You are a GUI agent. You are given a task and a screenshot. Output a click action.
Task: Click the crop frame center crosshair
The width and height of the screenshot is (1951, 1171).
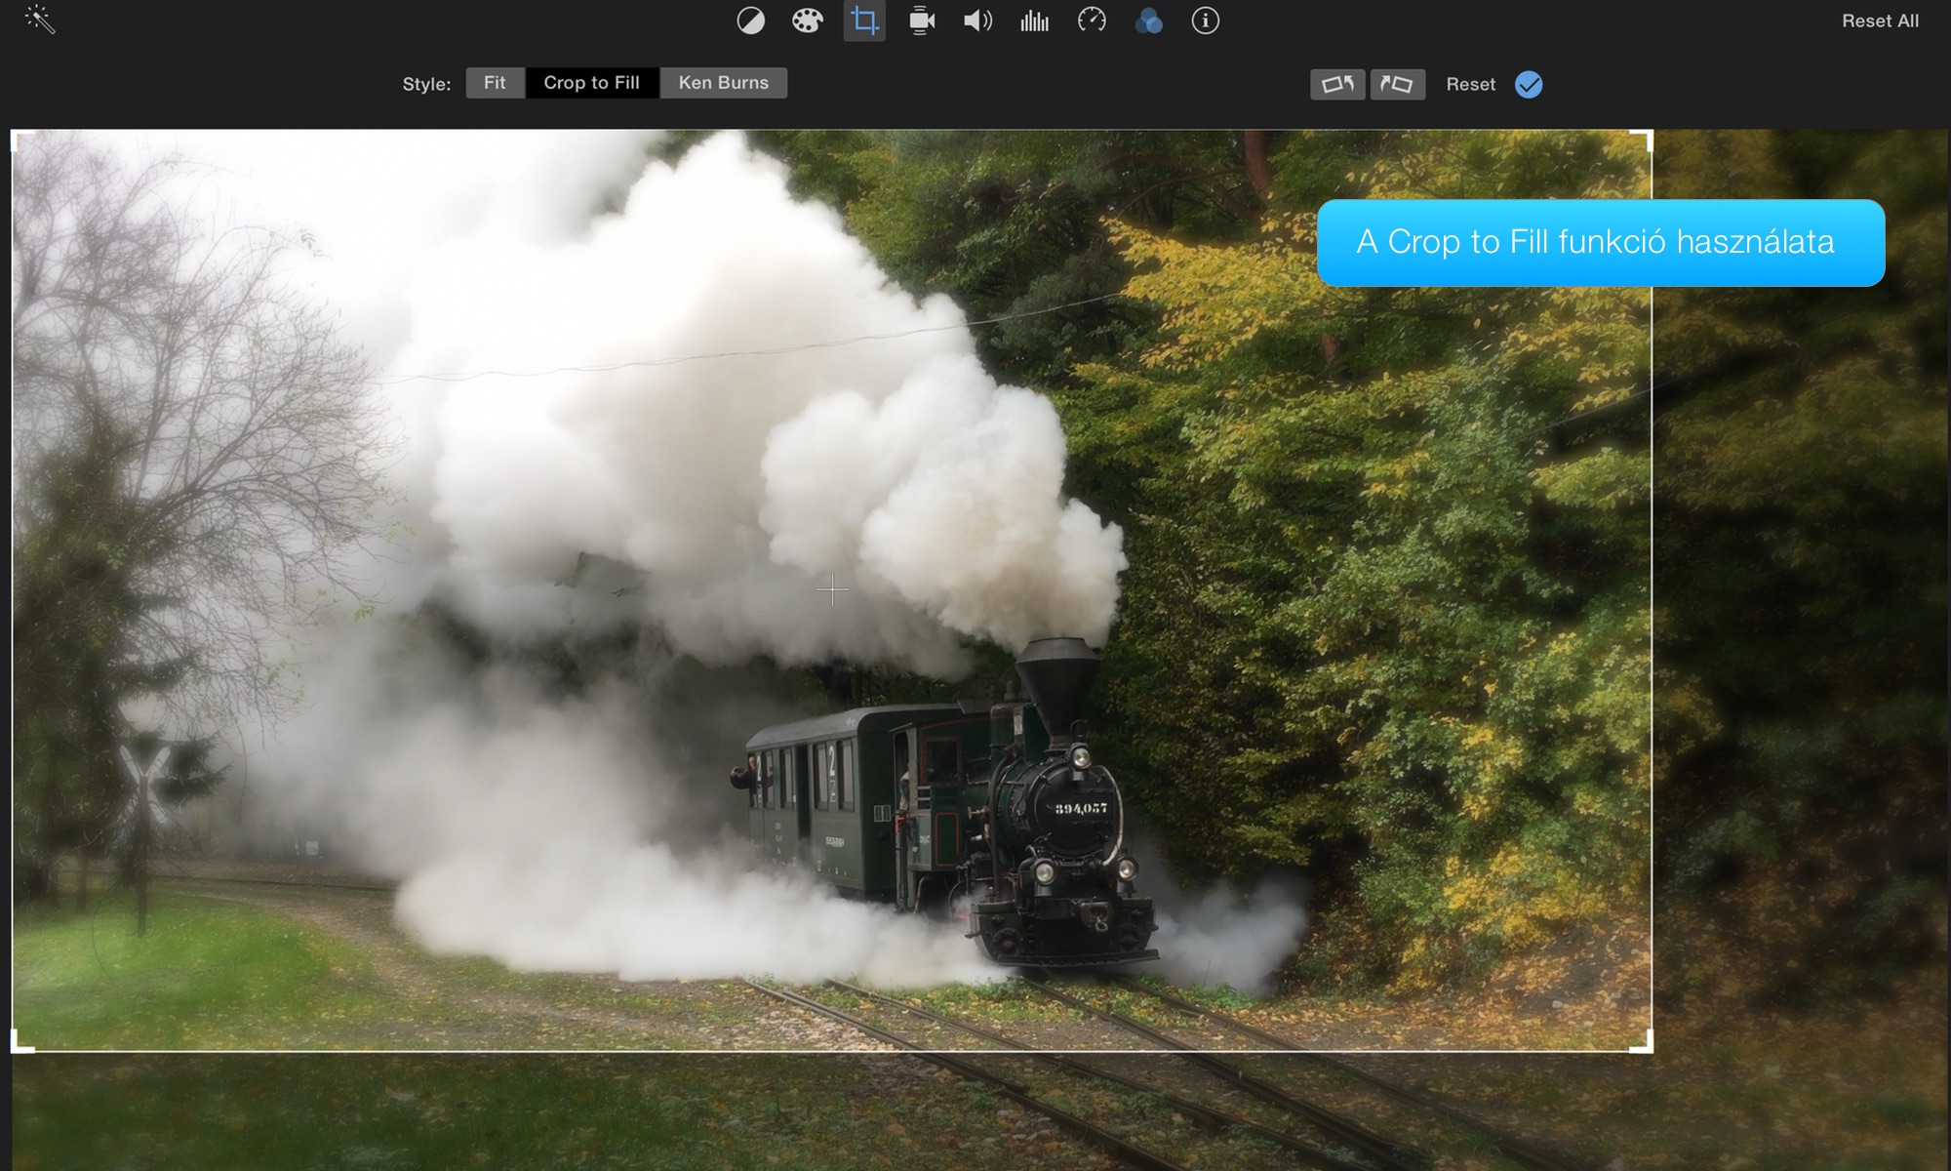click(x=832, y=590)
